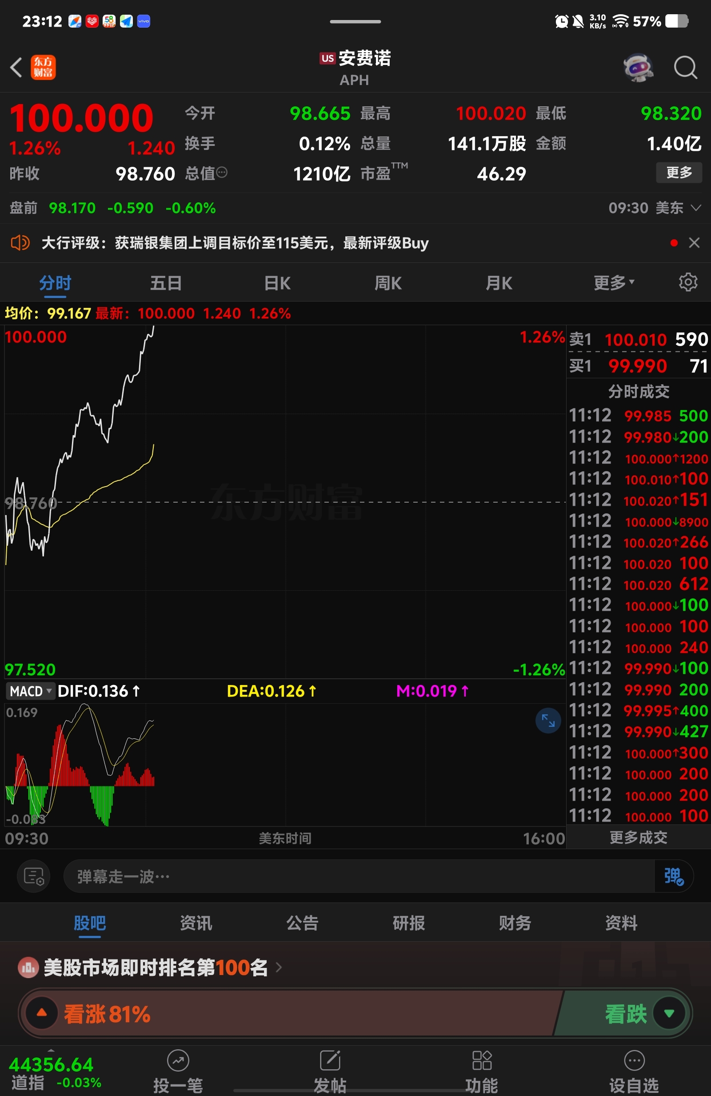Tap the 99.985 500 trade row
The width and height of the screenshot is (711, 1096).
[x=638, y=415]
